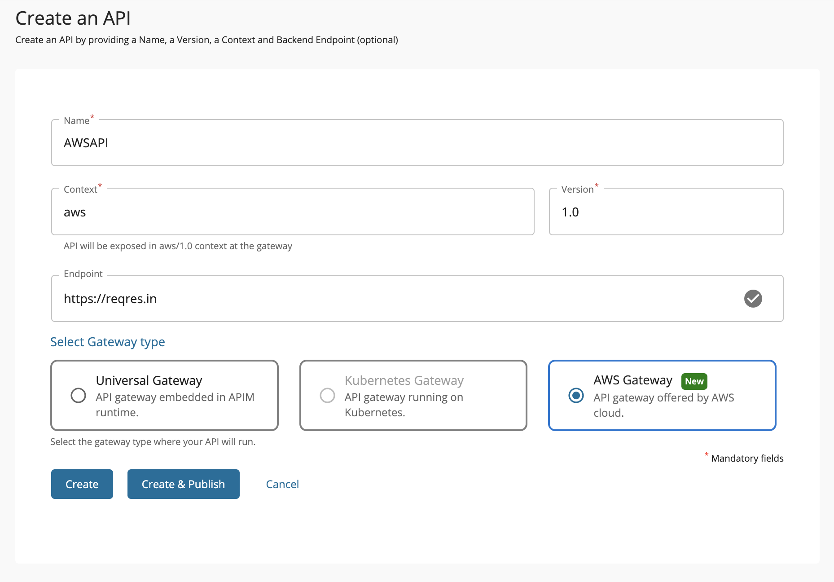Focus the Name field containing AWSAPI
This screenshot has width=834, height=582.
pyautogui.click(x=417, y=143)
